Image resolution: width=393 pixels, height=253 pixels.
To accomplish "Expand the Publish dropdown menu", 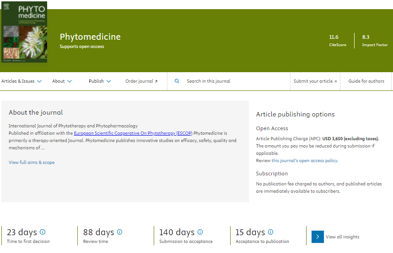I will click(100, 81).
